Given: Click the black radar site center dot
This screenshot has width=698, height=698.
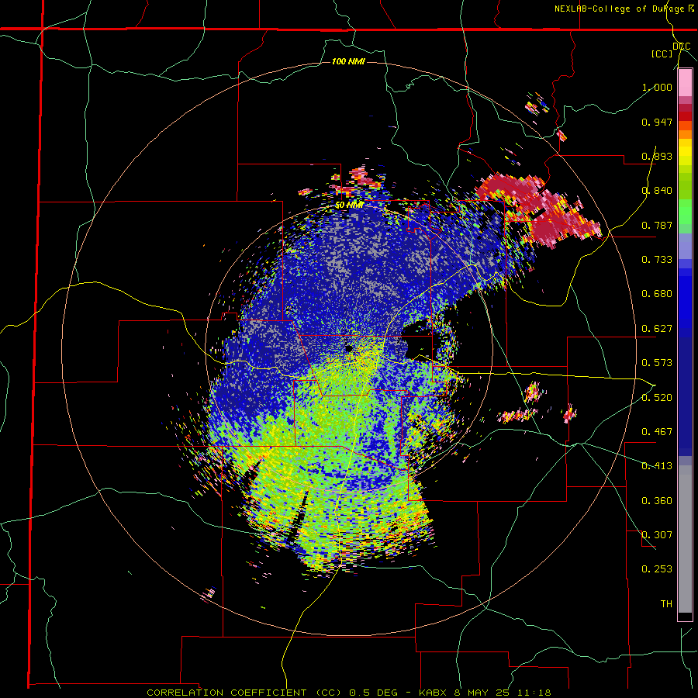Looking at the screenshot, I should (x=348, y=347).
